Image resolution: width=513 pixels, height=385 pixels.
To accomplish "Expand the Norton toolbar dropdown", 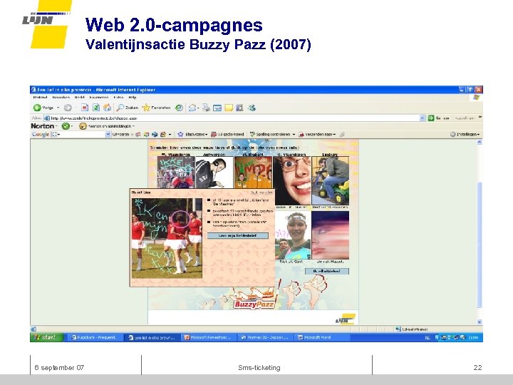I will click(x=56, y=126).
